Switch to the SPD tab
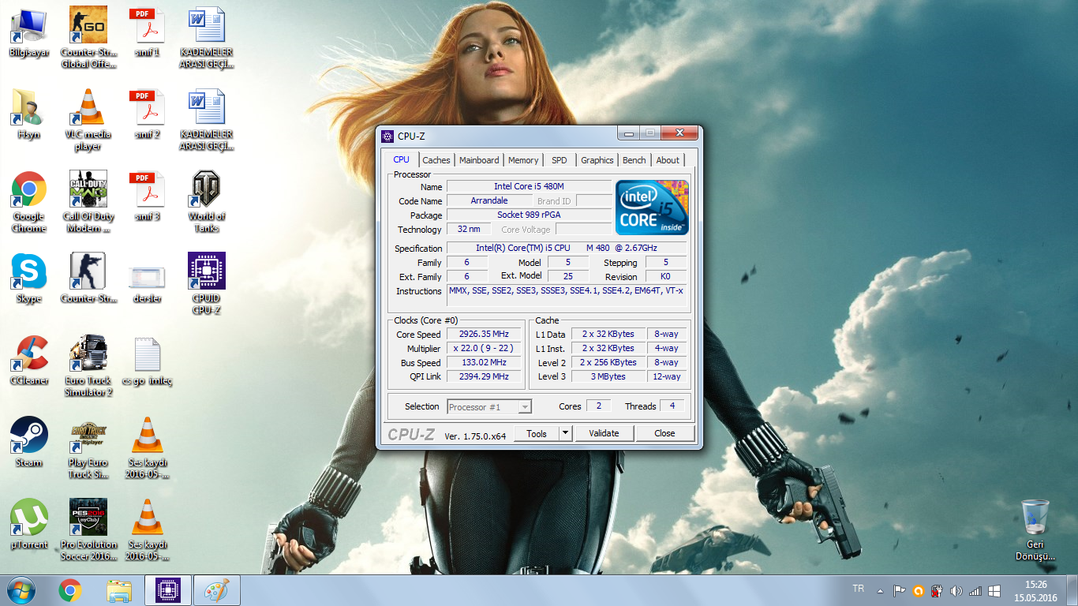Image resolution: width=1078 pixels, height=606 pixels. pyautogui.click(x=560, y=160)
